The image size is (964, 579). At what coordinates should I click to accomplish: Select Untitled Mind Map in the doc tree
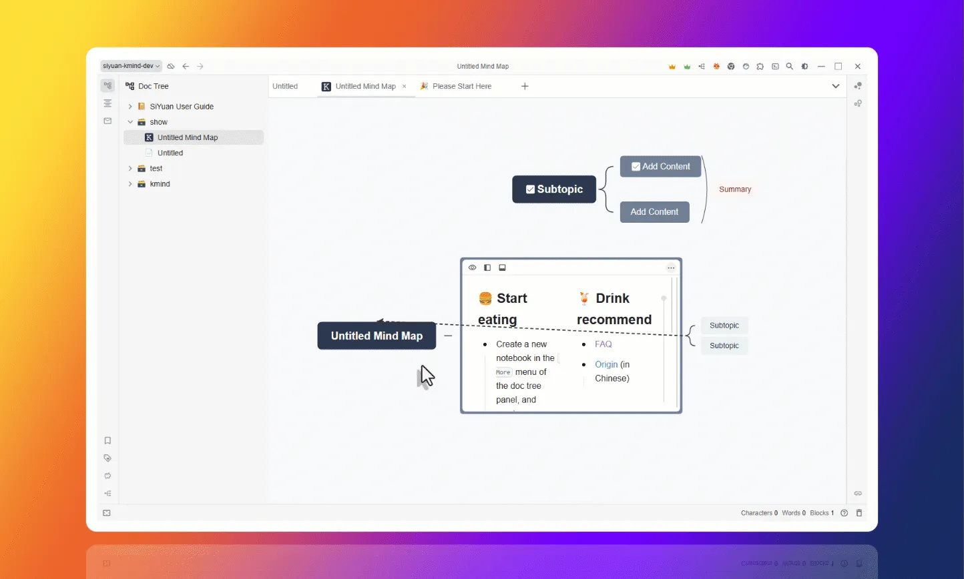pyautogui.click(x=194, y=137)
